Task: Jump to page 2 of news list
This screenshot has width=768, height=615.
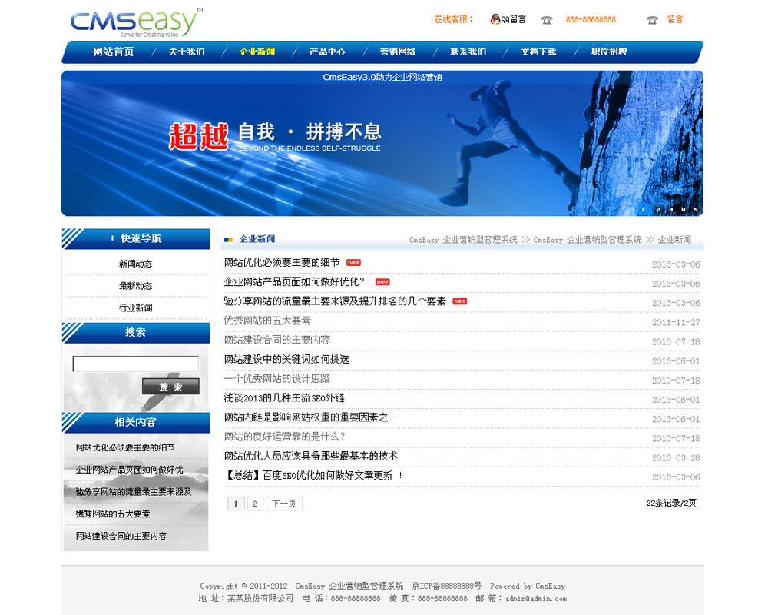Action: pos(255,504)
